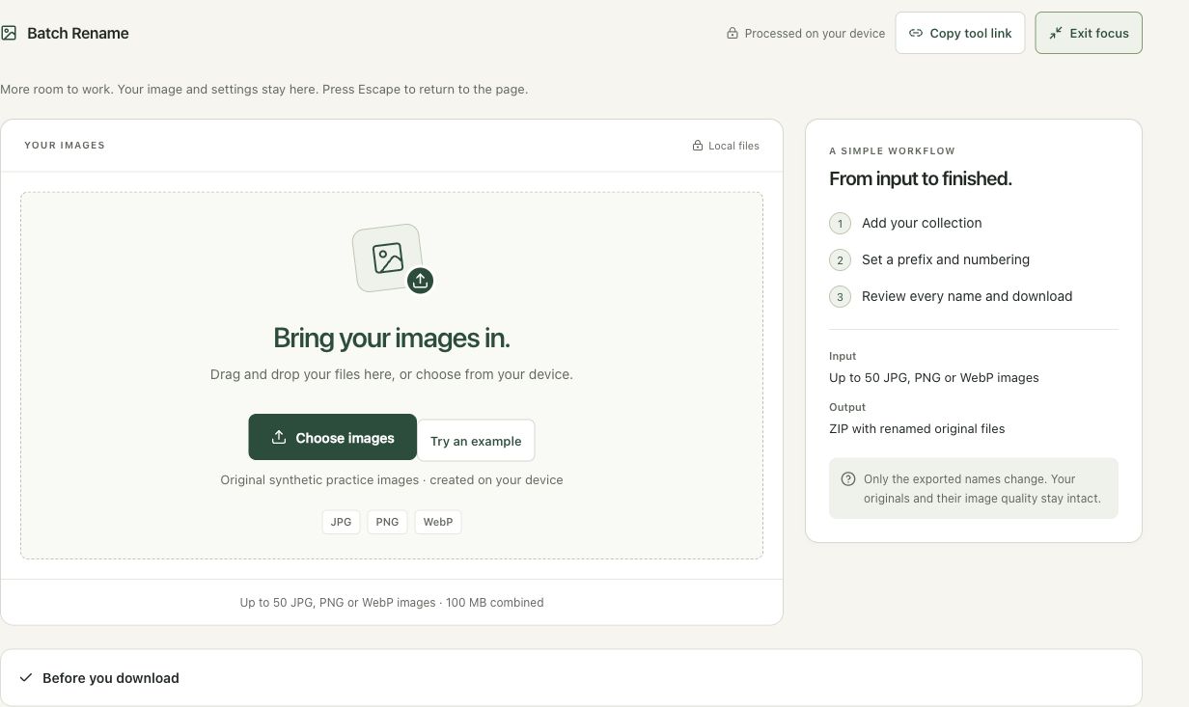Click the Input label in workflow card
The height and width of the screenshot is (707, 1189).
coord(843,356)
